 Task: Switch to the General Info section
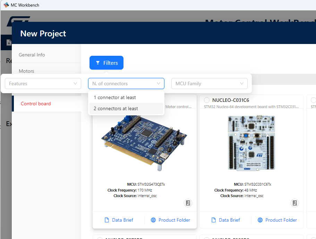coord(32,55)
